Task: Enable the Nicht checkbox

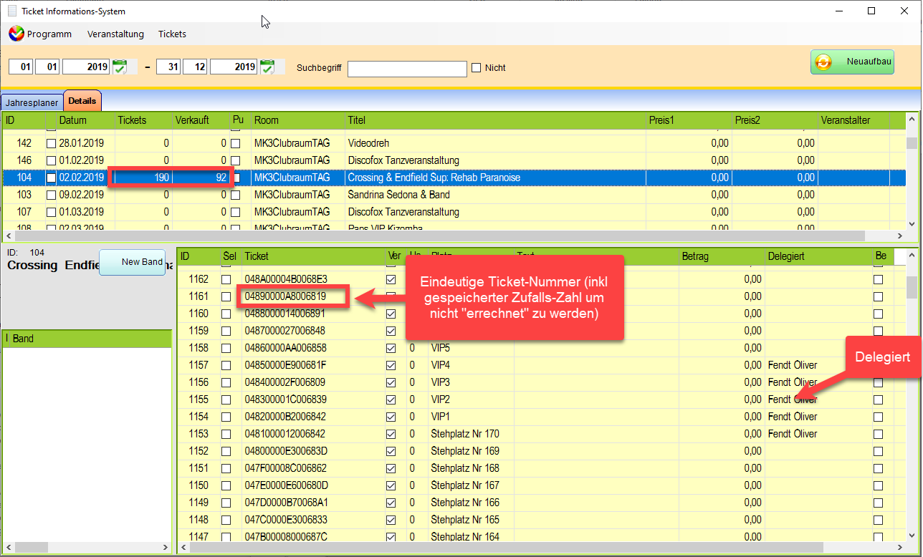Action: [x=476, y=68]
